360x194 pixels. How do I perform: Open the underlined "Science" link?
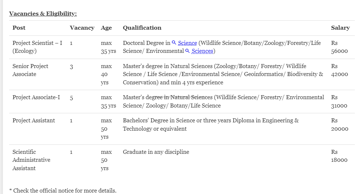[187, 43]
